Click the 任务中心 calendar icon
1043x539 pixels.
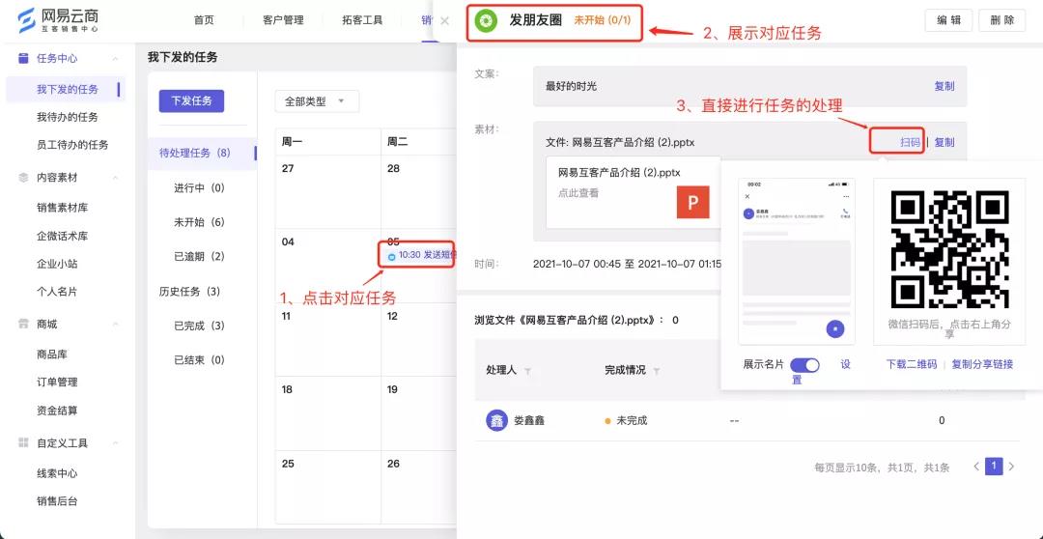coord(23,59)
